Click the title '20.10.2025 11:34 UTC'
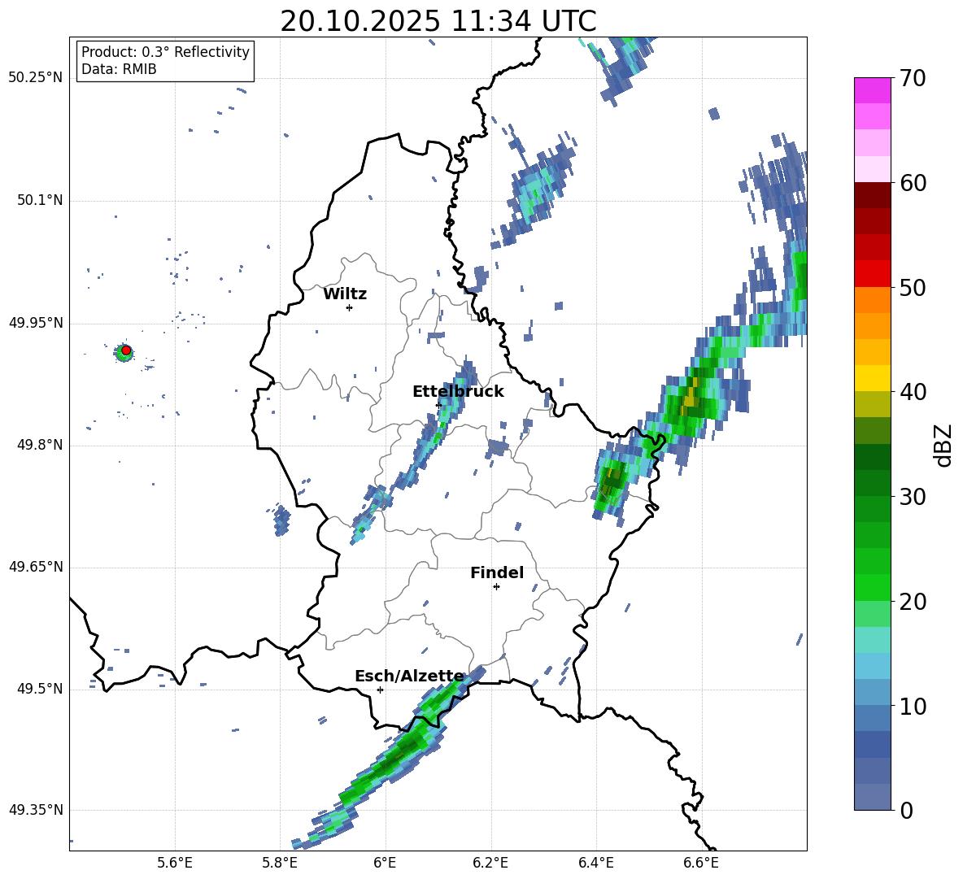Screen dimensions: 963x879 click(x=438, y=22)
